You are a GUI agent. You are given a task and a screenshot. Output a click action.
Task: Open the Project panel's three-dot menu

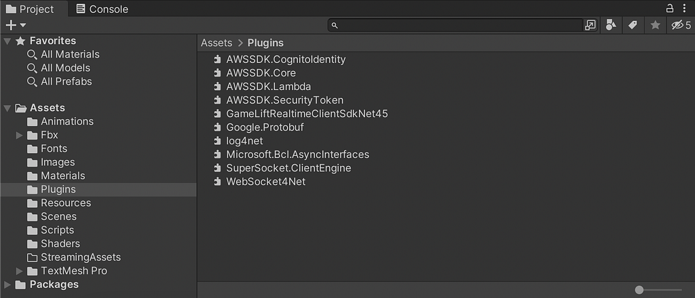coord(685,8)
